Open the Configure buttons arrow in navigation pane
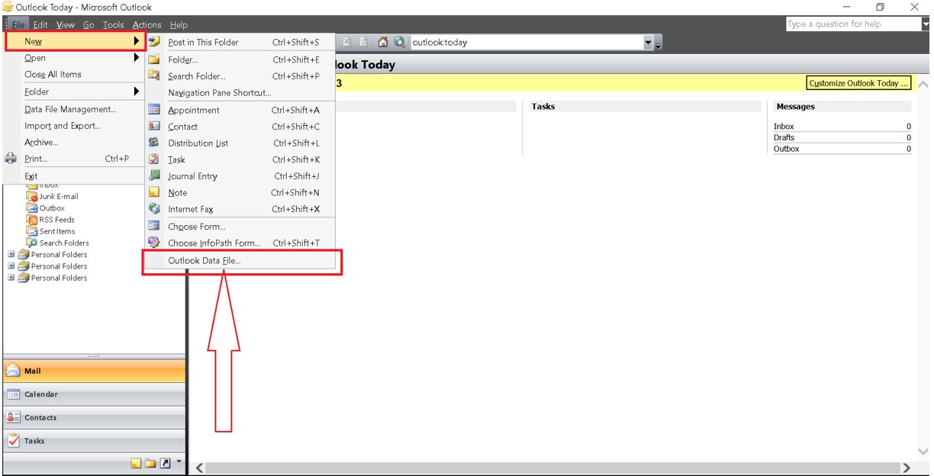The height and width of the screenshot is (476, 934). click(x=179, y=462)
